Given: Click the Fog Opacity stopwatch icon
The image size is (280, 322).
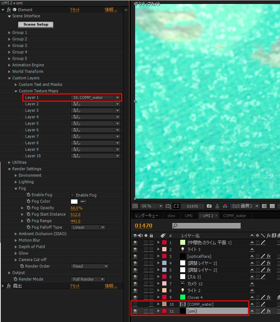Looking at the screenshot, I should (x=28, y=208).
